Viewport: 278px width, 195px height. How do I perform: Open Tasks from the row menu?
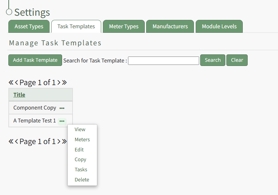[81, 170]
